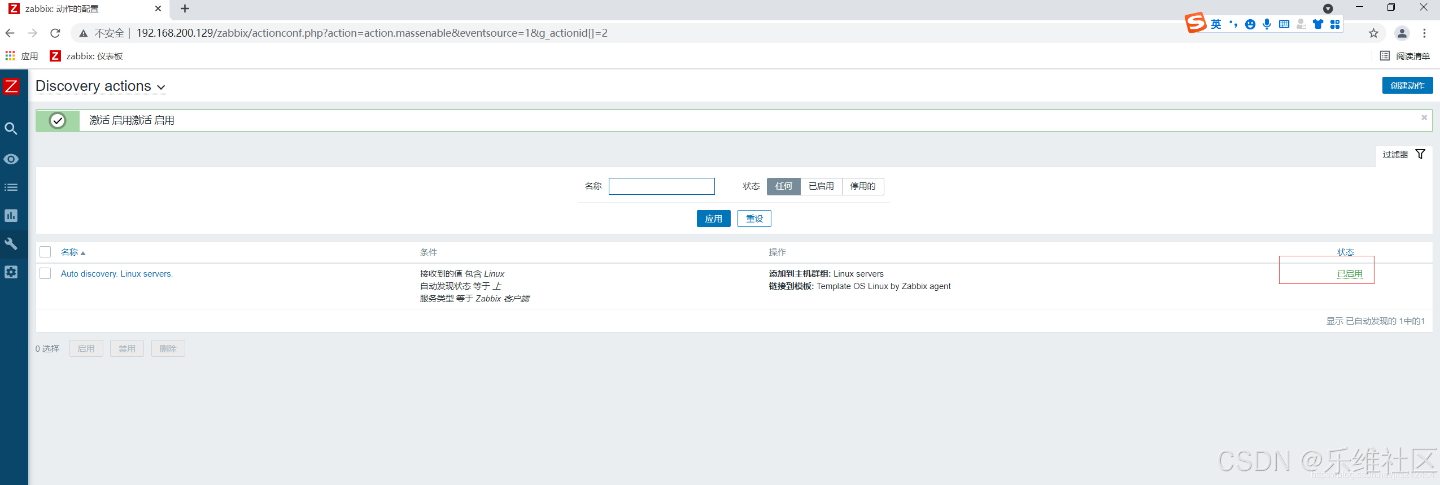1440x485 pixels.
Task: Click the not secure warning icon
Action: click(84, 33)
